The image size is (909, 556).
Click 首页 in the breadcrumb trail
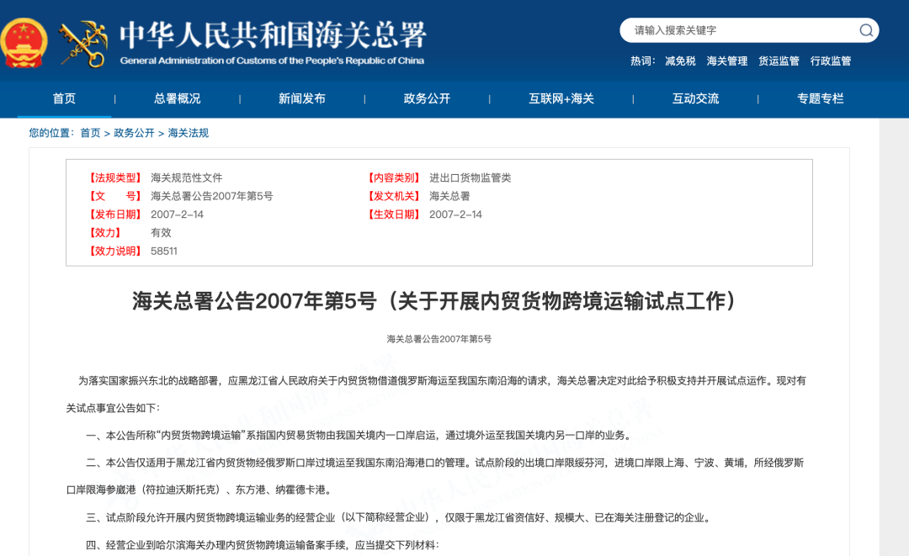coord(90,133)
